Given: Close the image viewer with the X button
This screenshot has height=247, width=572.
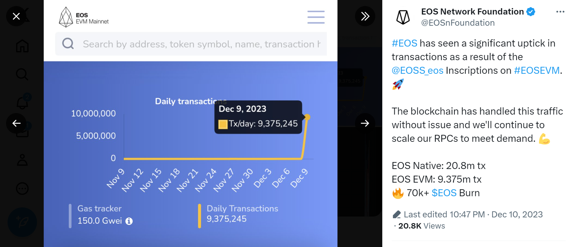Looking at the screenshot, I should (x=16, y=16).
